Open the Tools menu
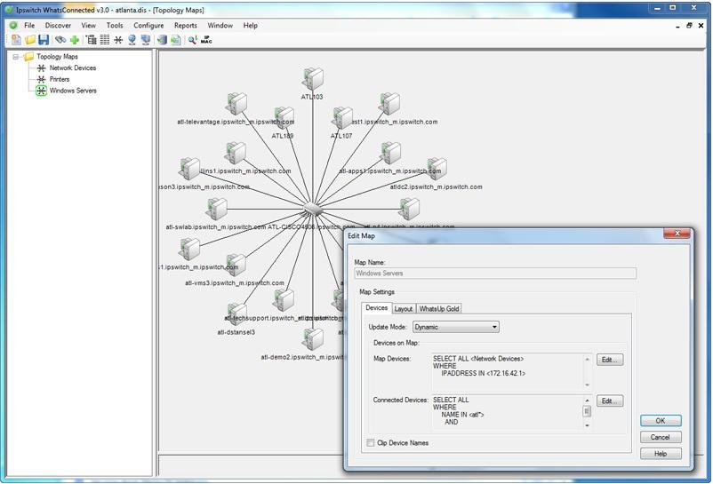Viewport: 713px width, 484px height. tap(115, 26)
